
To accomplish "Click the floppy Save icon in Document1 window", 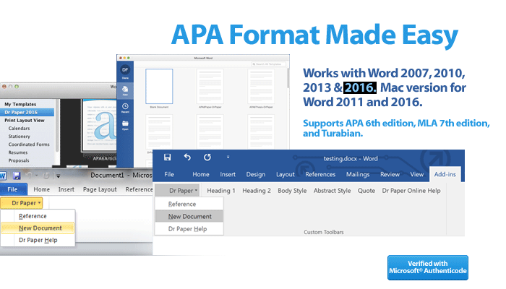I will pyautogui.click(x=16, y=176).
